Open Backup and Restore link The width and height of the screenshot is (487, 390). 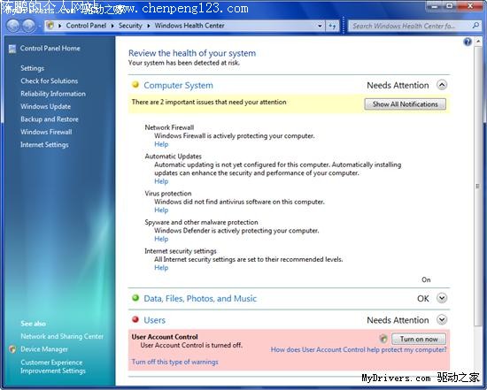tap(50, 119)
